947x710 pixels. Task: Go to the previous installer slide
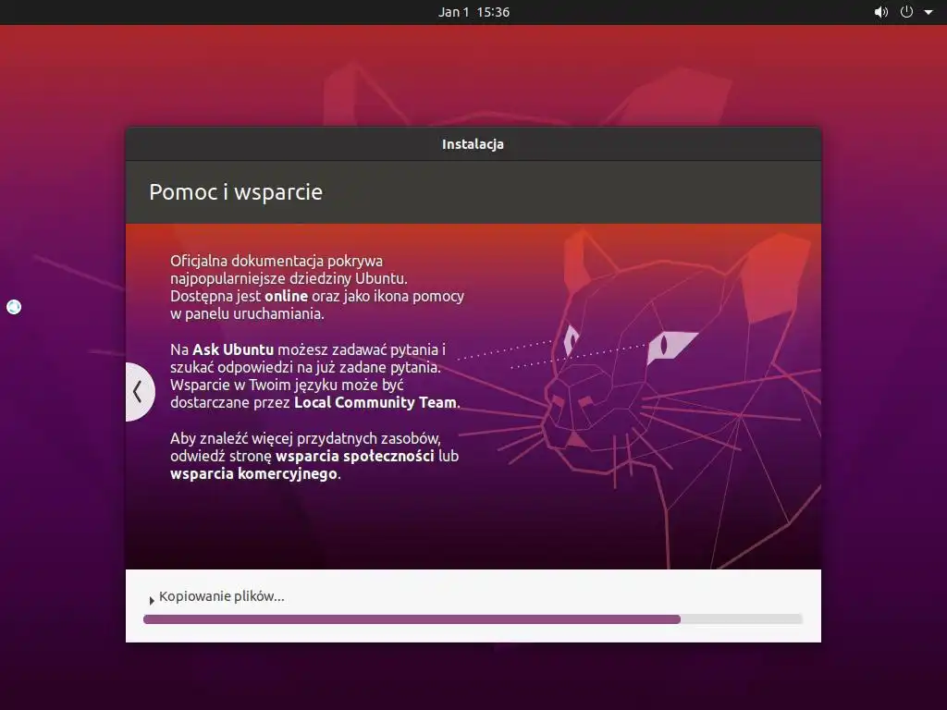pyautogui.click(x=139, y=392)
